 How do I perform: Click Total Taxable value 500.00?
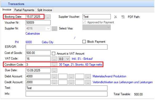[139, 94]
